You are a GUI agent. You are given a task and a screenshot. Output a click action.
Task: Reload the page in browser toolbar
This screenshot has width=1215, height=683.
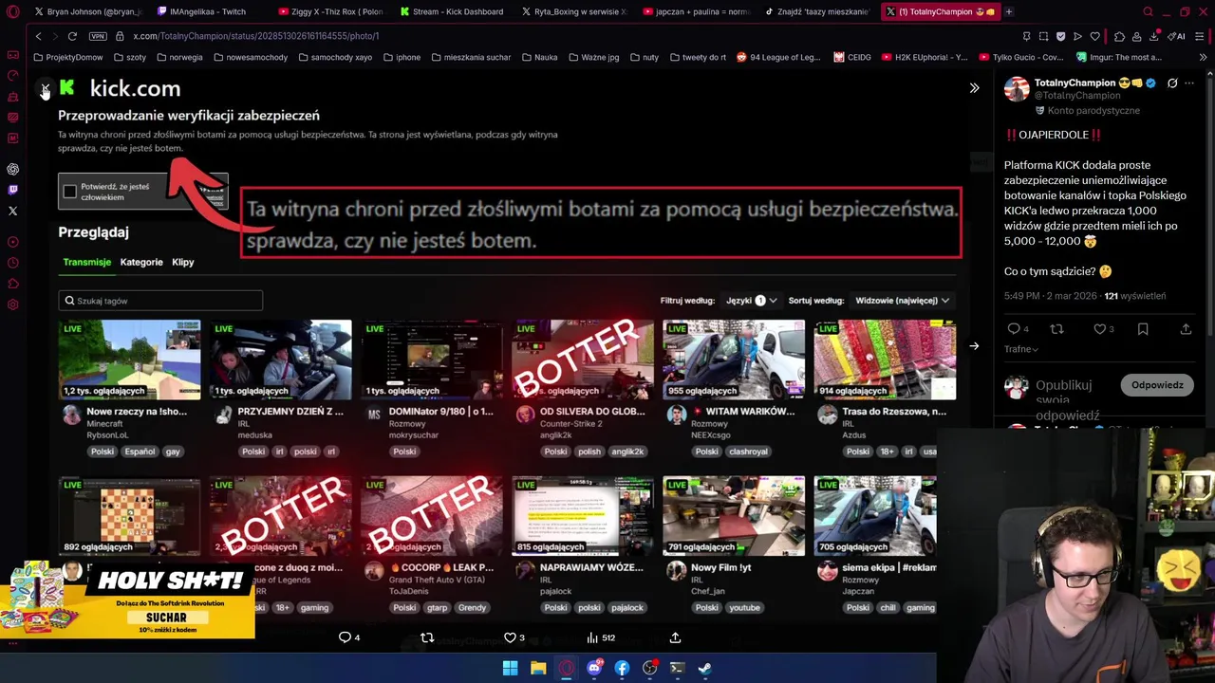[72, 36]
